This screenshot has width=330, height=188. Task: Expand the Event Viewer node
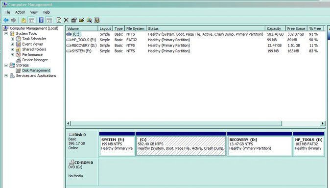12,44
